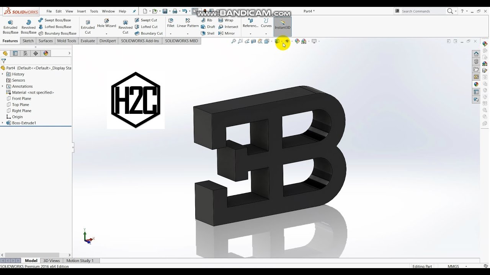The height and width of the screenshot is (275, 490).
Task: Open View Settings monitor icon
Action: 314,41
